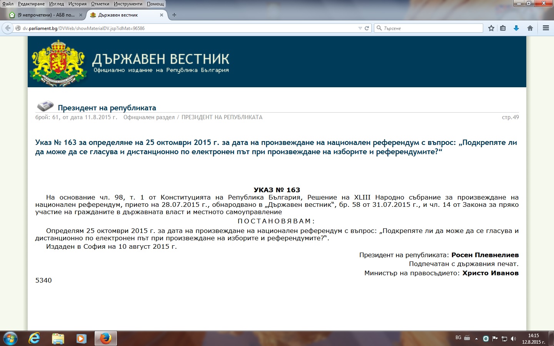Screen dimensions: 554x346
Task: Open Internet Explorer from the taskbar
Action: point(35,338)
